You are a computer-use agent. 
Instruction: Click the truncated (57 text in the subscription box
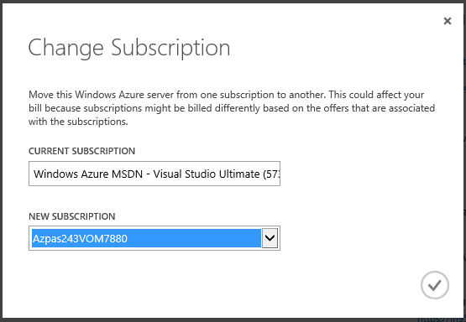[x=271, y=174]
